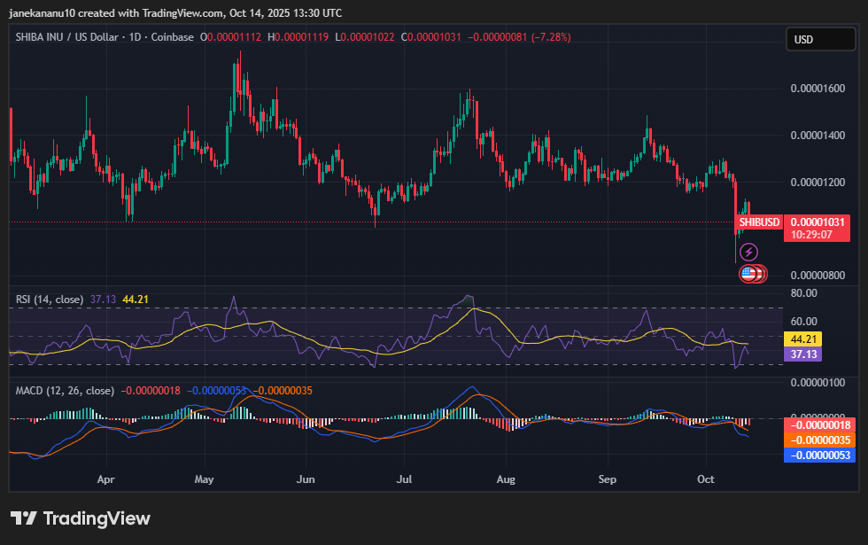Click the Aug label on time axis

coord(506,479)
